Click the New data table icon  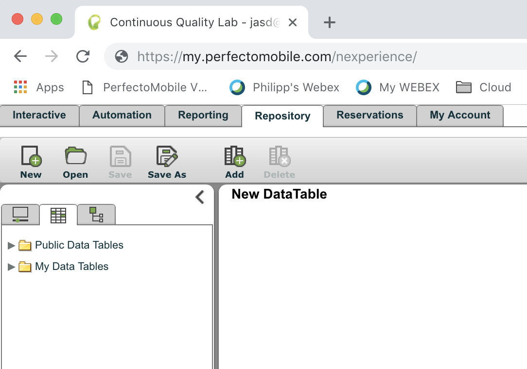(31, 157)
